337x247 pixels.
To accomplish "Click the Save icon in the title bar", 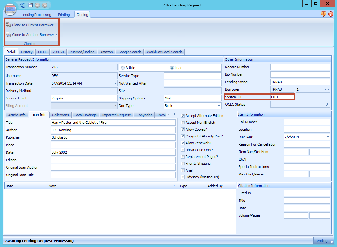I will (30, 5).
